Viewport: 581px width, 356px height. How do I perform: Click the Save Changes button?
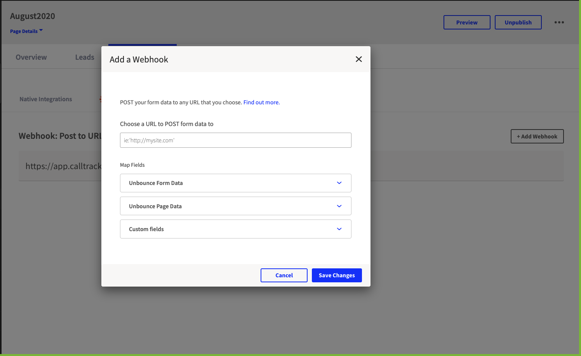pyautogui.click(x=337, y=275)
